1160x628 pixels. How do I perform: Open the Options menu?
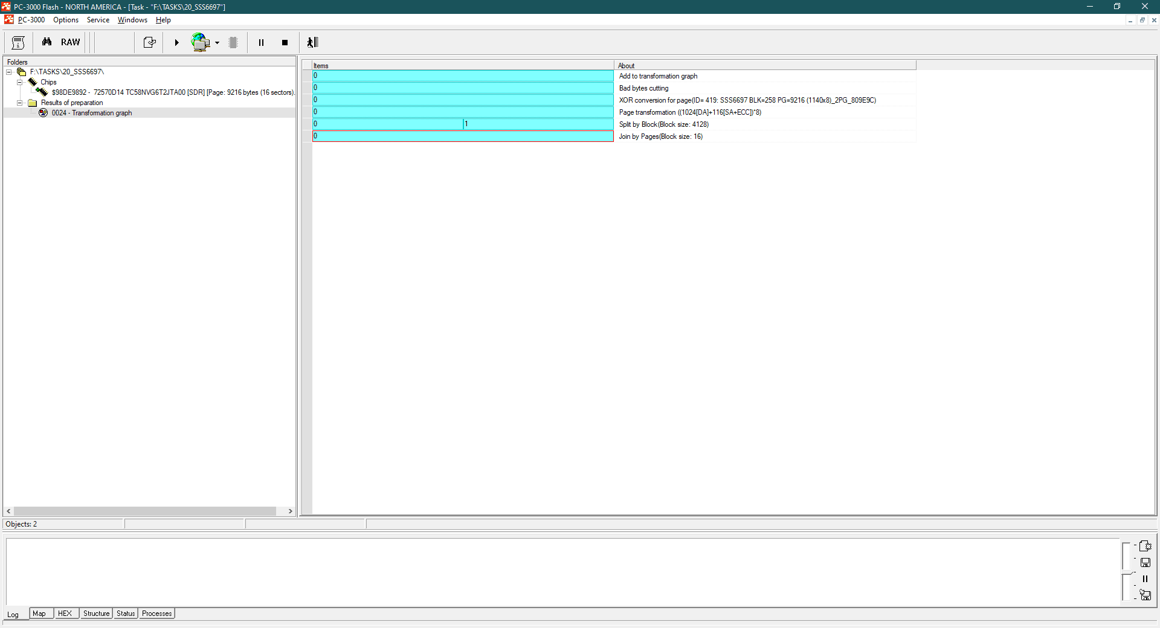tap(66, 20)
